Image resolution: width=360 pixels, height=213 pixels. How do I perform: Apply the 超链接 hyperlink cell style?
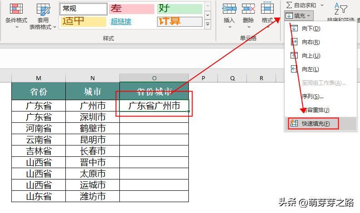[132, 21]
